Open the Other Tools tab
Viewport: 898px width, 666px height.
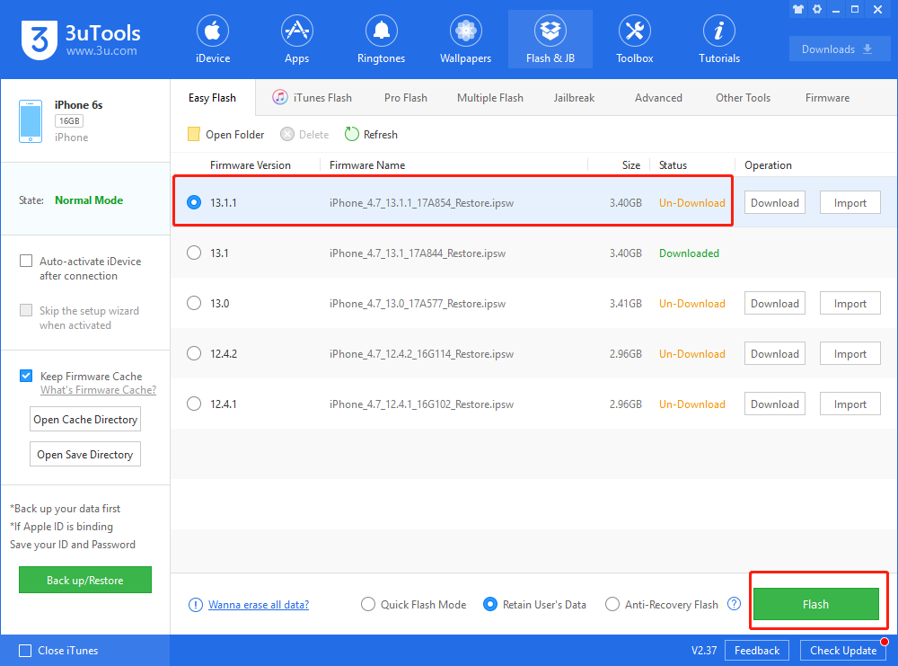pos(743,98)
